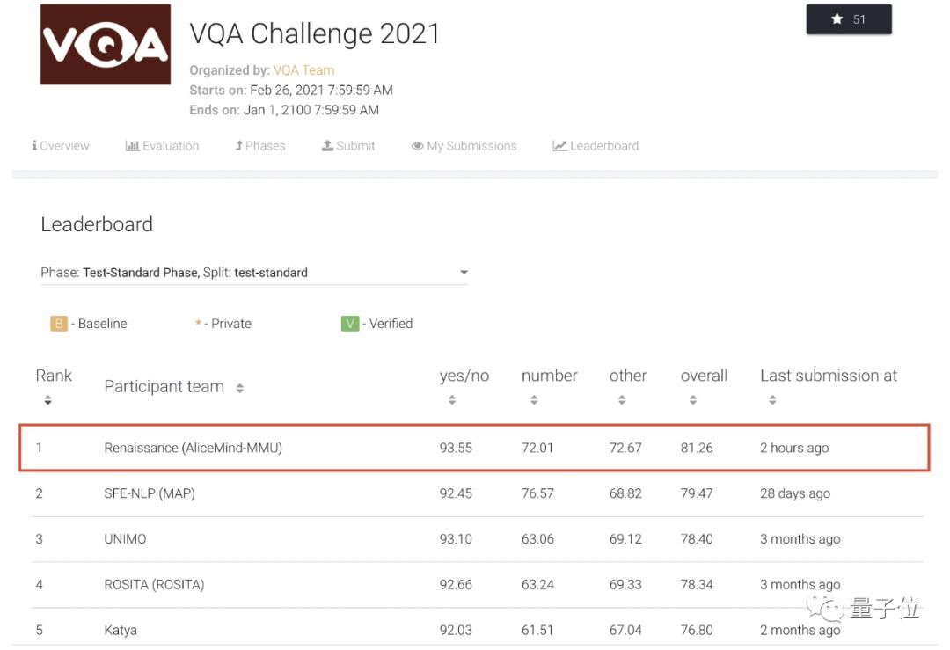Sort by number score arrows
950x650 pixels.
534,401
